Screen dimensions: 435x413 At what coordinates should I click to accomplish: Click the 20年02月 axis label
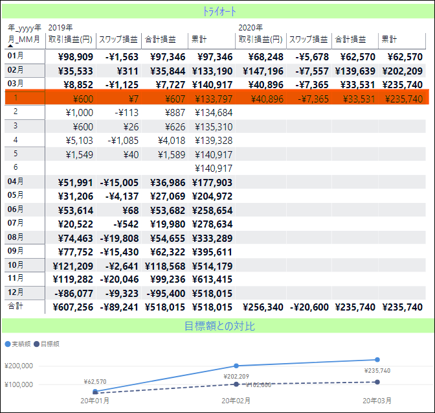[x=236, y=401]
